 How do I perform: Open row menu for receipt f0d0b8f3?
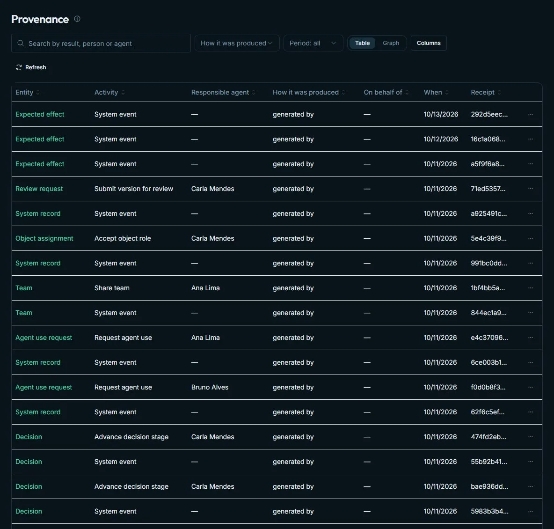[530, 387]
